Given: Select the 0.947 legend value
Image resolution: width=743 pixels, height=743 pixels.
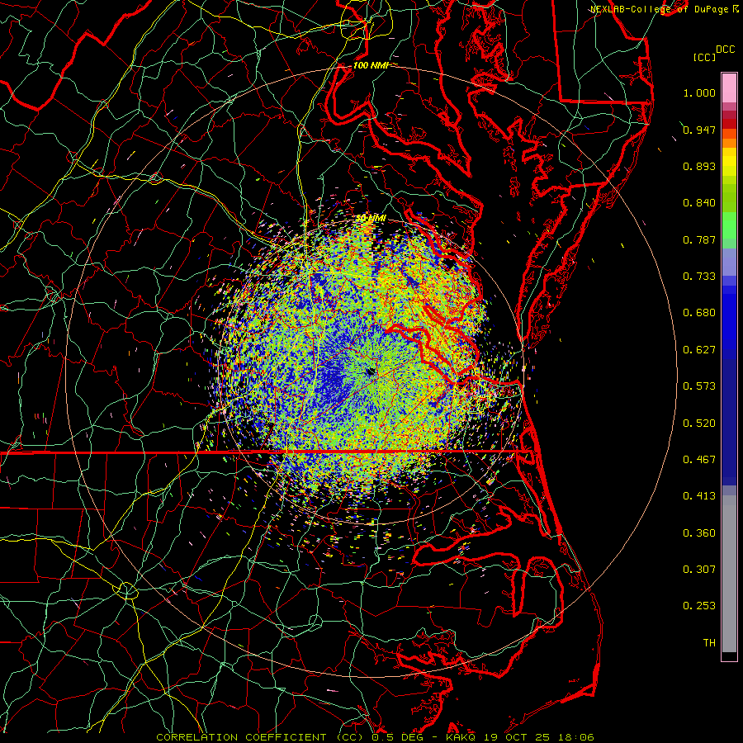Looking at the screenshot, I should 699,130.
